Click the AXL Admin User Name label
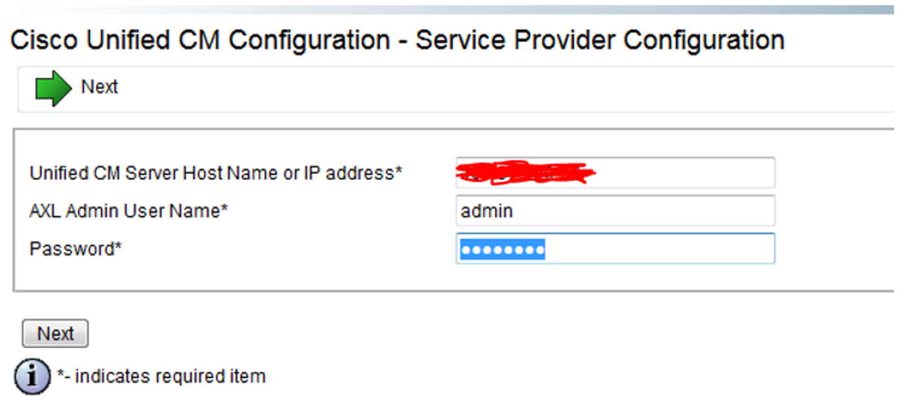The height and width of the screenshot is (407, 923). [128, 211]
